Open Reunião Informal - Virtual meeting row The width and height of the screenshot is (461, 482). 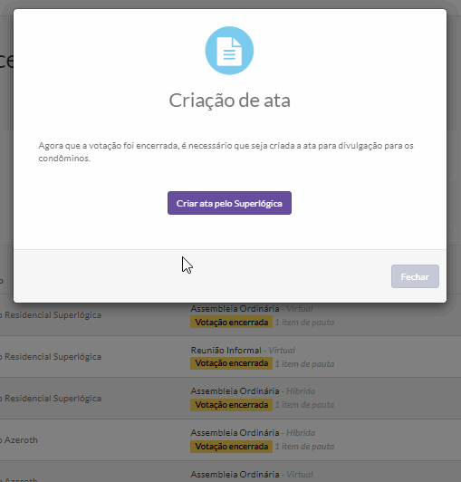[x=230, y=357]
